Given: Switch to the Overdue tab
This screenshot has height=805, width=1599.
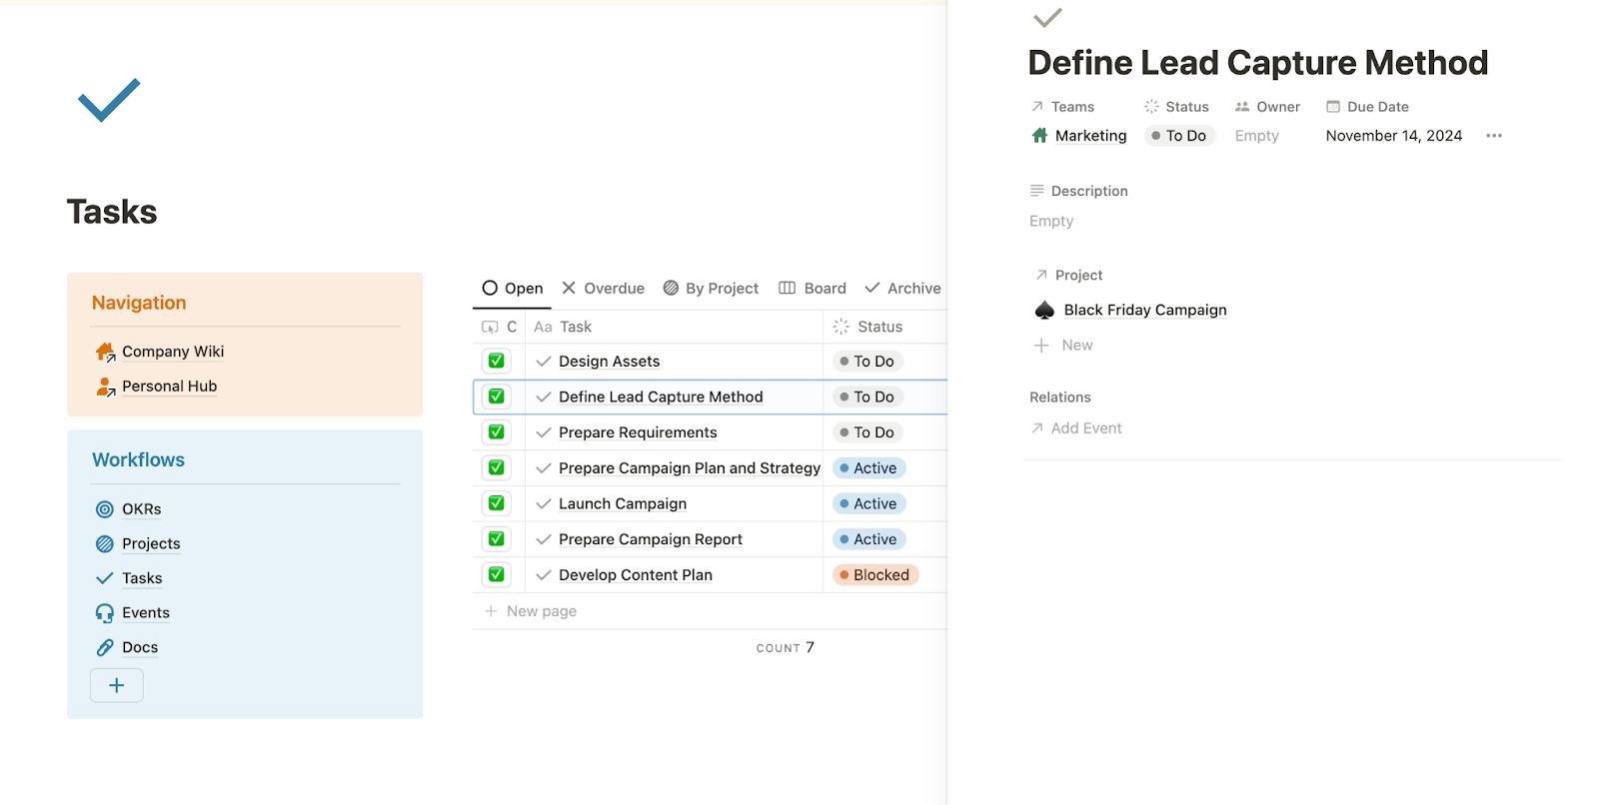Looking at the screenshot, I should 604,289.
